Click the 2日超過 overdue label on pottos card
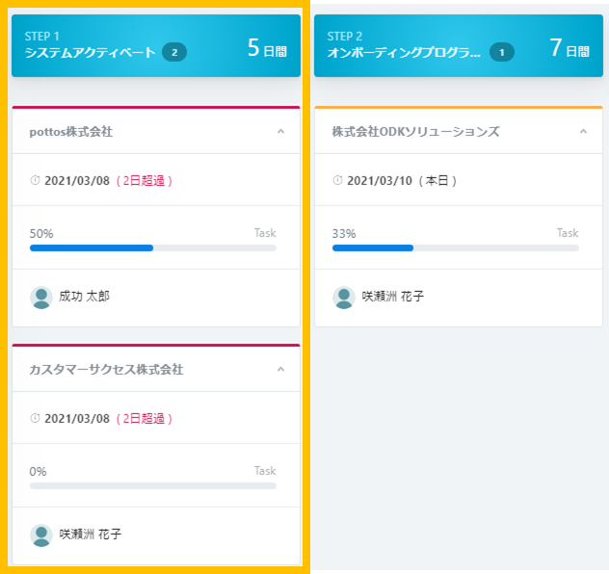609x574 pixels. pyautogui.click(x=145, y=181)
